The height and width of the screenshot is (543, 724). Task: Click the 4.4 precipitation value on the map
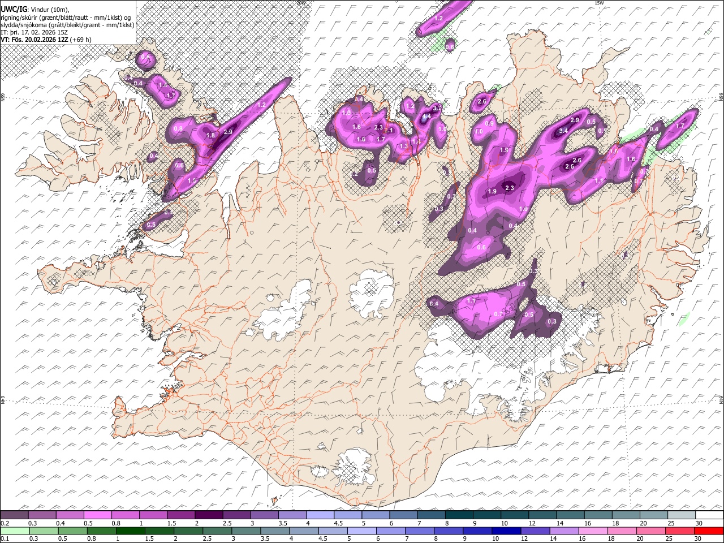point(427,117)
